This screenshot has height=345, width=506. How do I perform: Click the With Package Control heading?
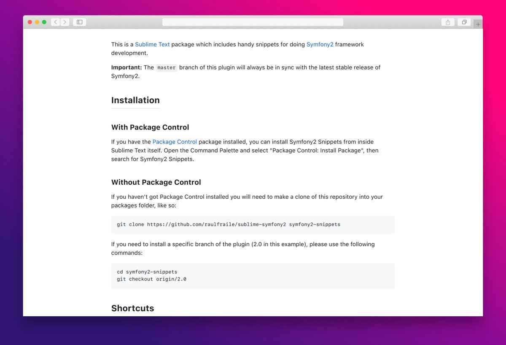pyautogui.click(x=150, y=127)
